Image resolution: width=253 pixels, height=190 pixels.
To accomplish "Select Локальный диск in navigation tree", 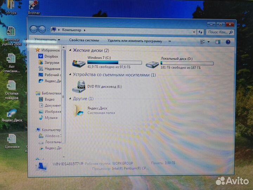I will pyautogui.click(x=50, y=142).
